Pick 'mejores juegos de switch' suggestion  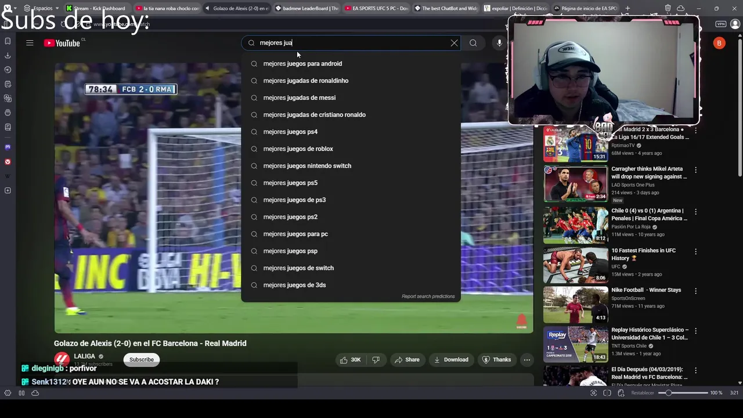[x=351, y=268]
